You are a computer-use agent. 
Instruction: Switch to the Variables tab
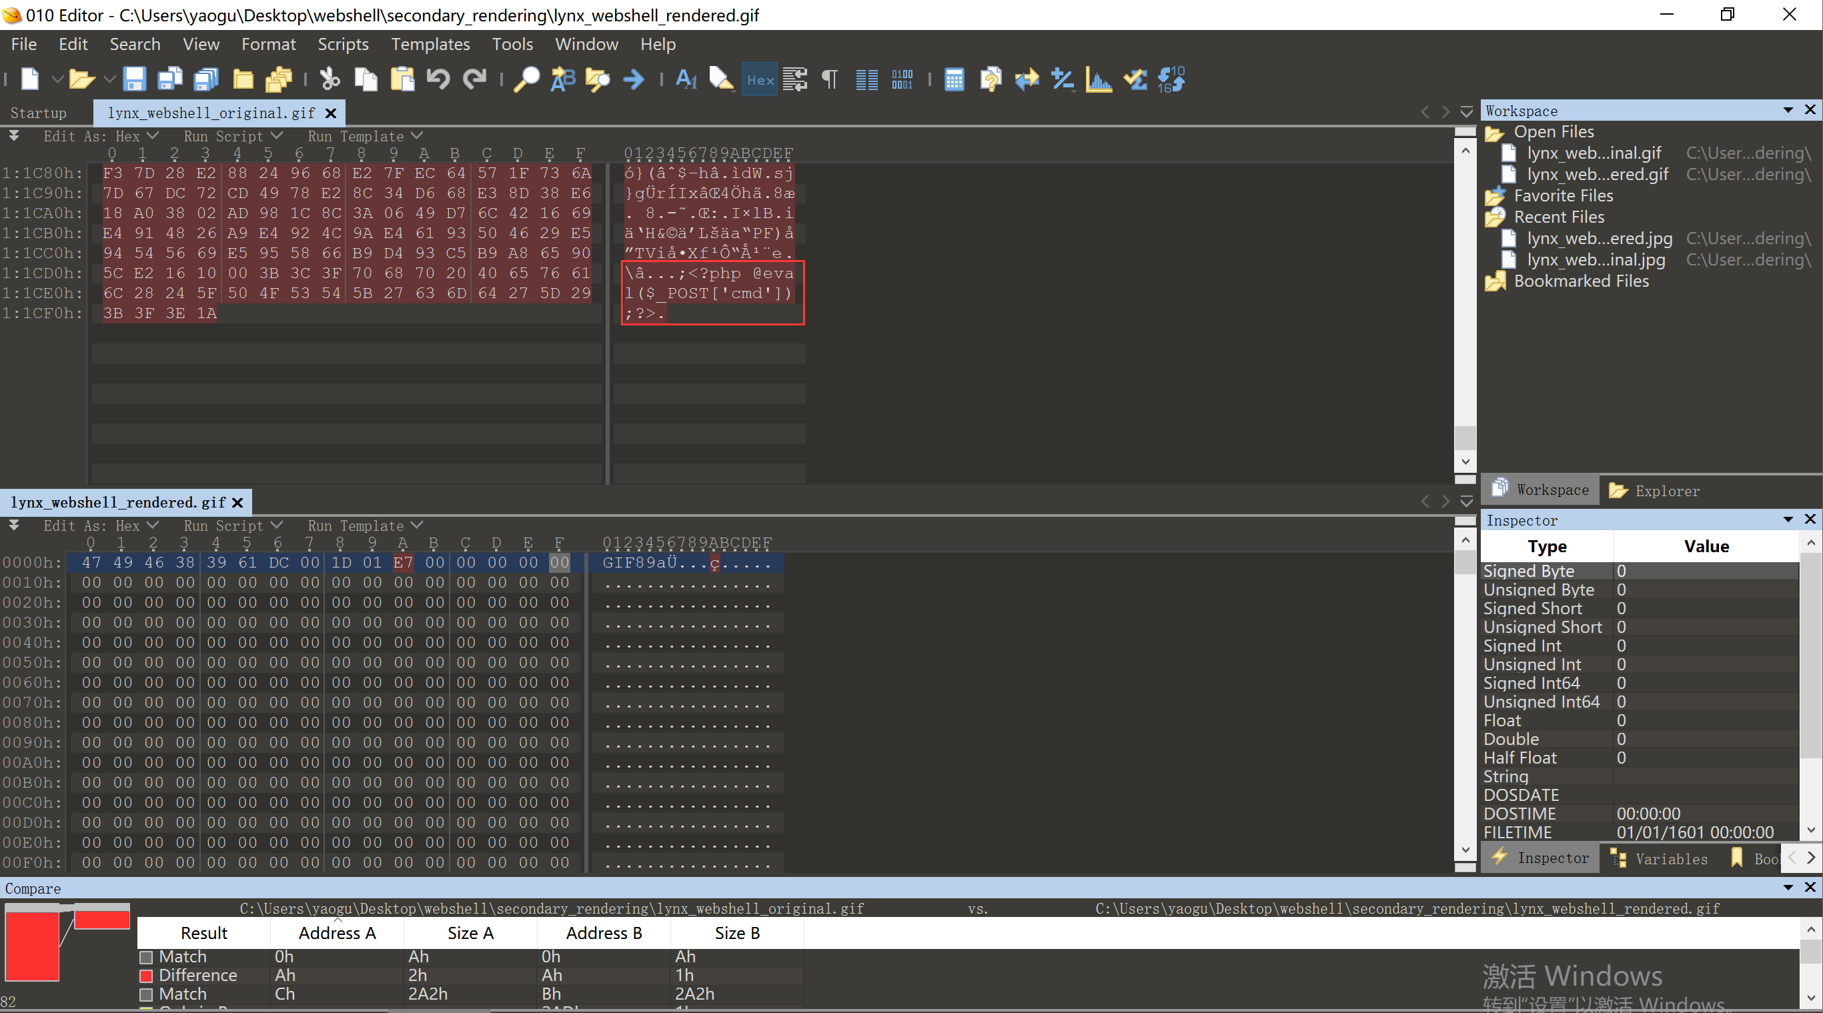pyautogui.click(x=1660, y=858)
